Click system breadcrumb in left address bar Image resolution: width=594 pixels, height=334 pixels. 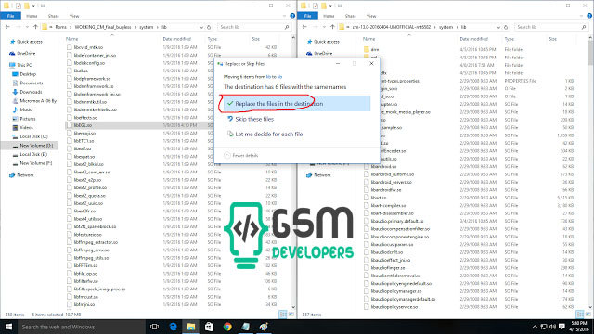click(x=147, y=27)
